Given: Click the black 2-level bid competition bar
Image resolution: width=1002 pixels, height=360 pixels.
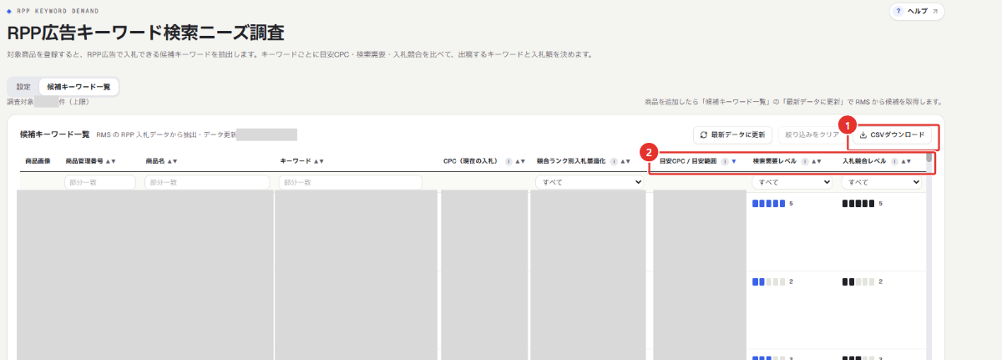Looking at the screenshot, I should coord(858,281).
